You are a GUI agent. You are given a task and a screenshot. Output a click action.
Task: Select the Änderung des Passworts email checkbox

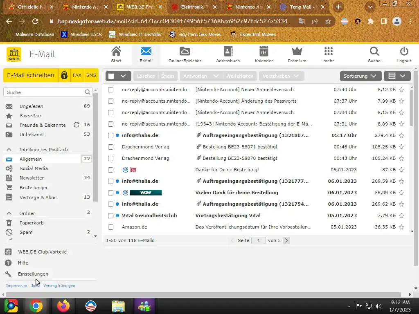tap(110, 101)
